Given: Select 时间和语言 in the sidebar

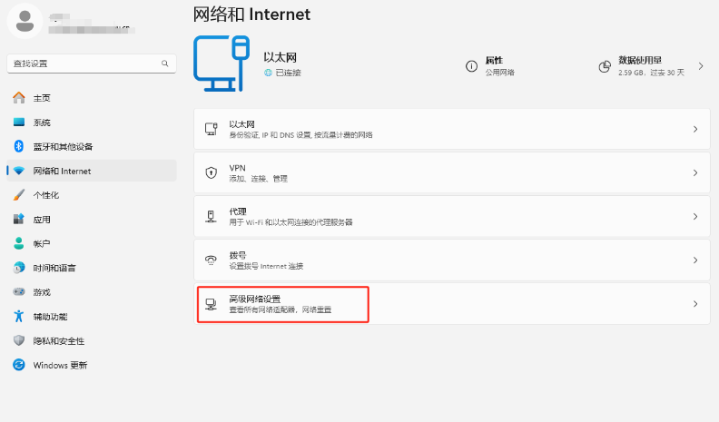Looking at the screenshot, I should pos(54,268).
